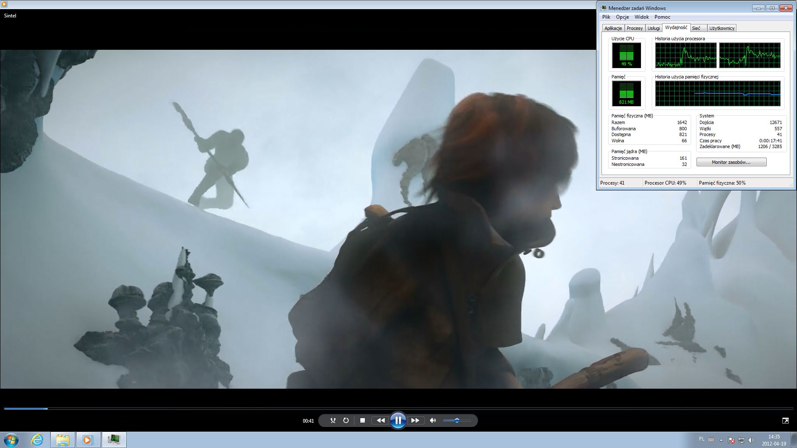
Task: Fast forward with the next button
Action: click(x=415, y=421)
